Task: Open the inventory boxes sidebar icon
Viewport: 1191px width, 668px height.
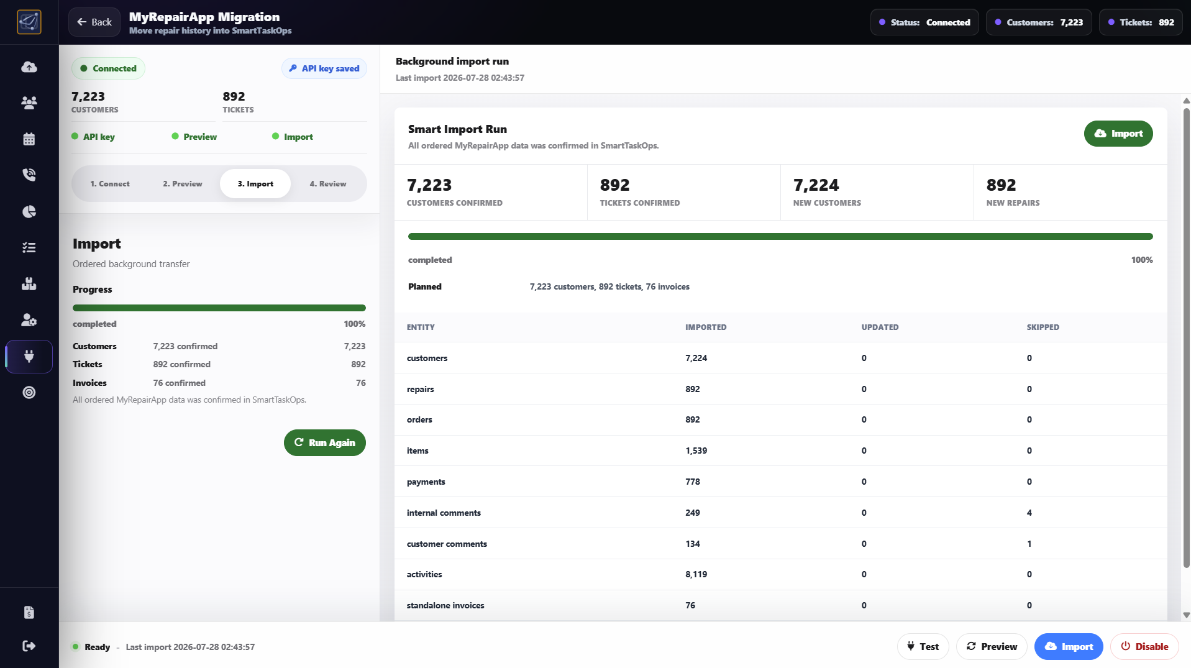Action: (x=29, y=284)
